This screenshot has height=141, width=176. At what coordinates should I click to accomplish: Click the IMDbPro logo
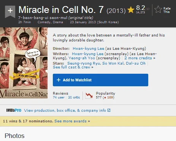[x=14, y=110]
